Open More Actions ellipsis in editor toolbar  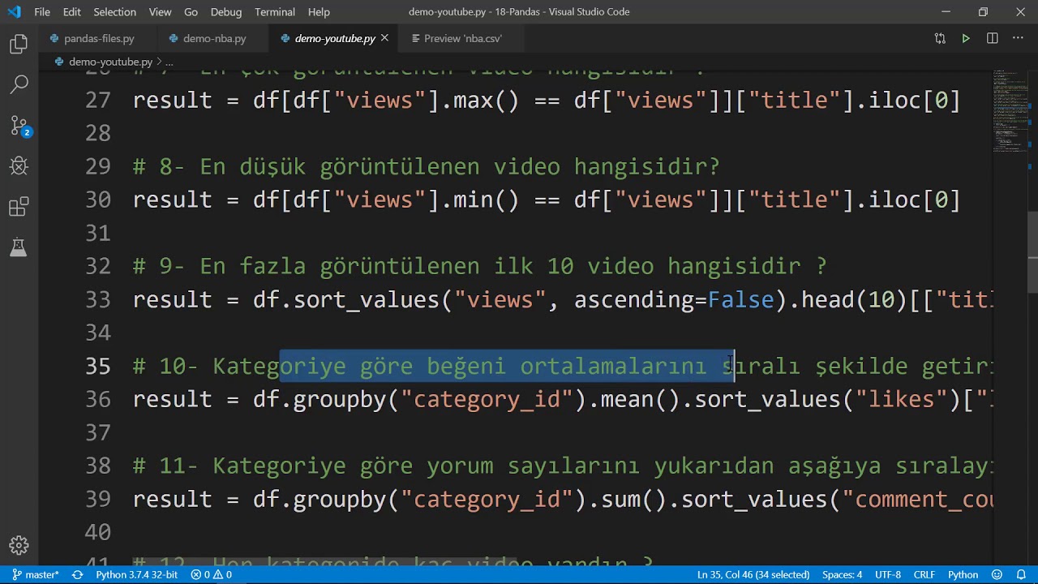click(x=1018, y=38)
